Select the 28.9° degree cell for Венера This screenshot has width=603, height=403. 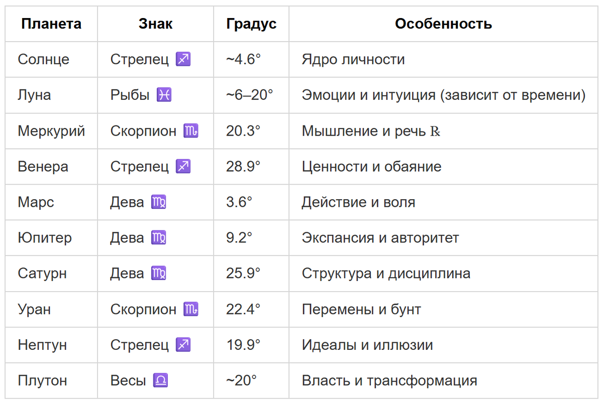pyautogui.click(x=251, y=167)
